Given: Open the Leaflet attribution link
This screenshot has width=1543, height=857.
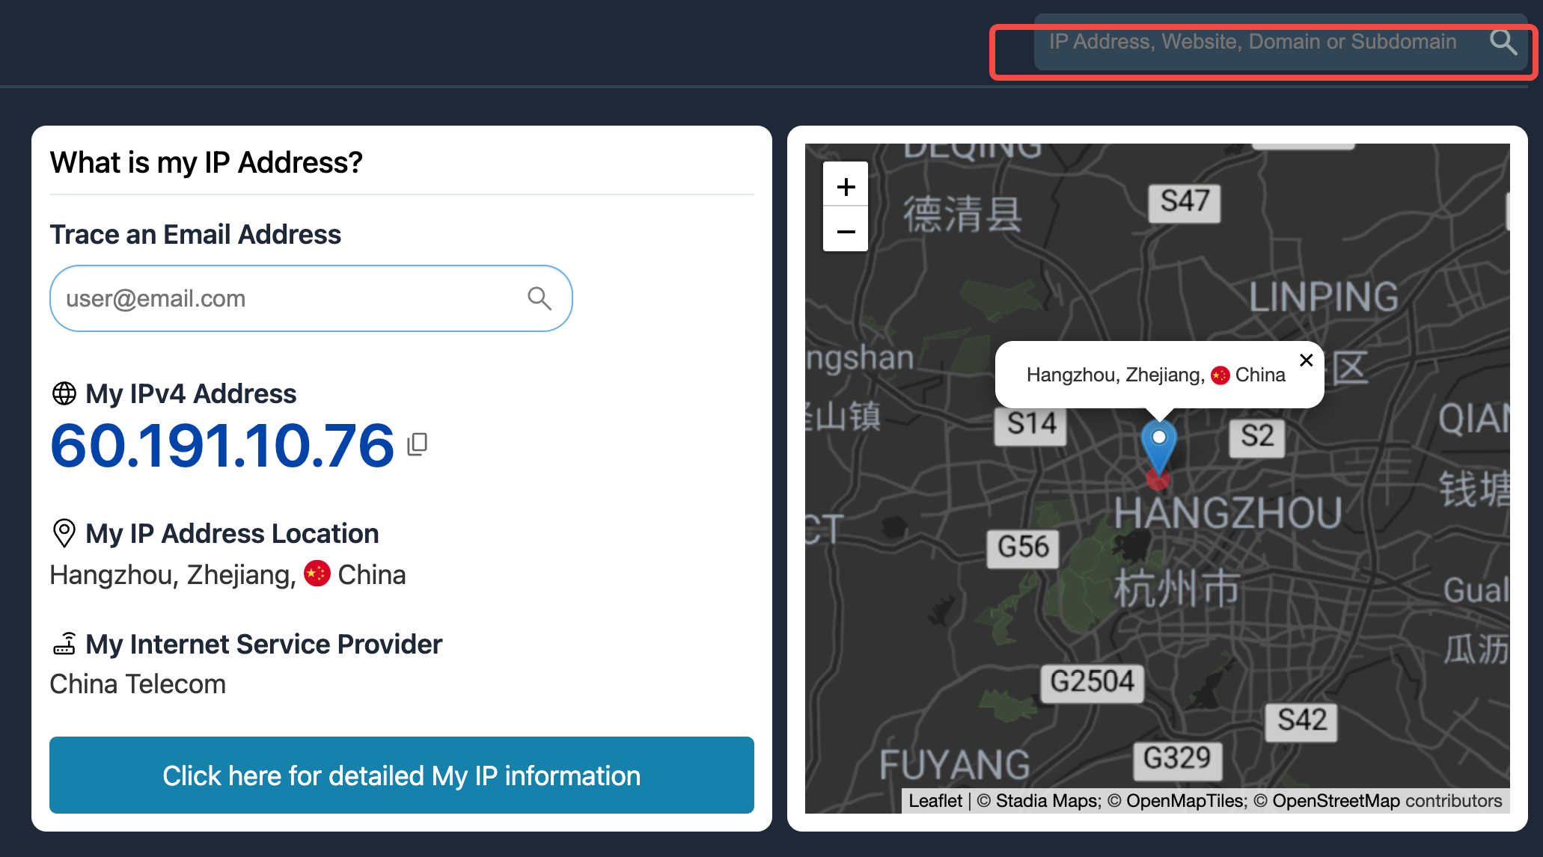Looking at the screenshot, I should tap(935, 801).
